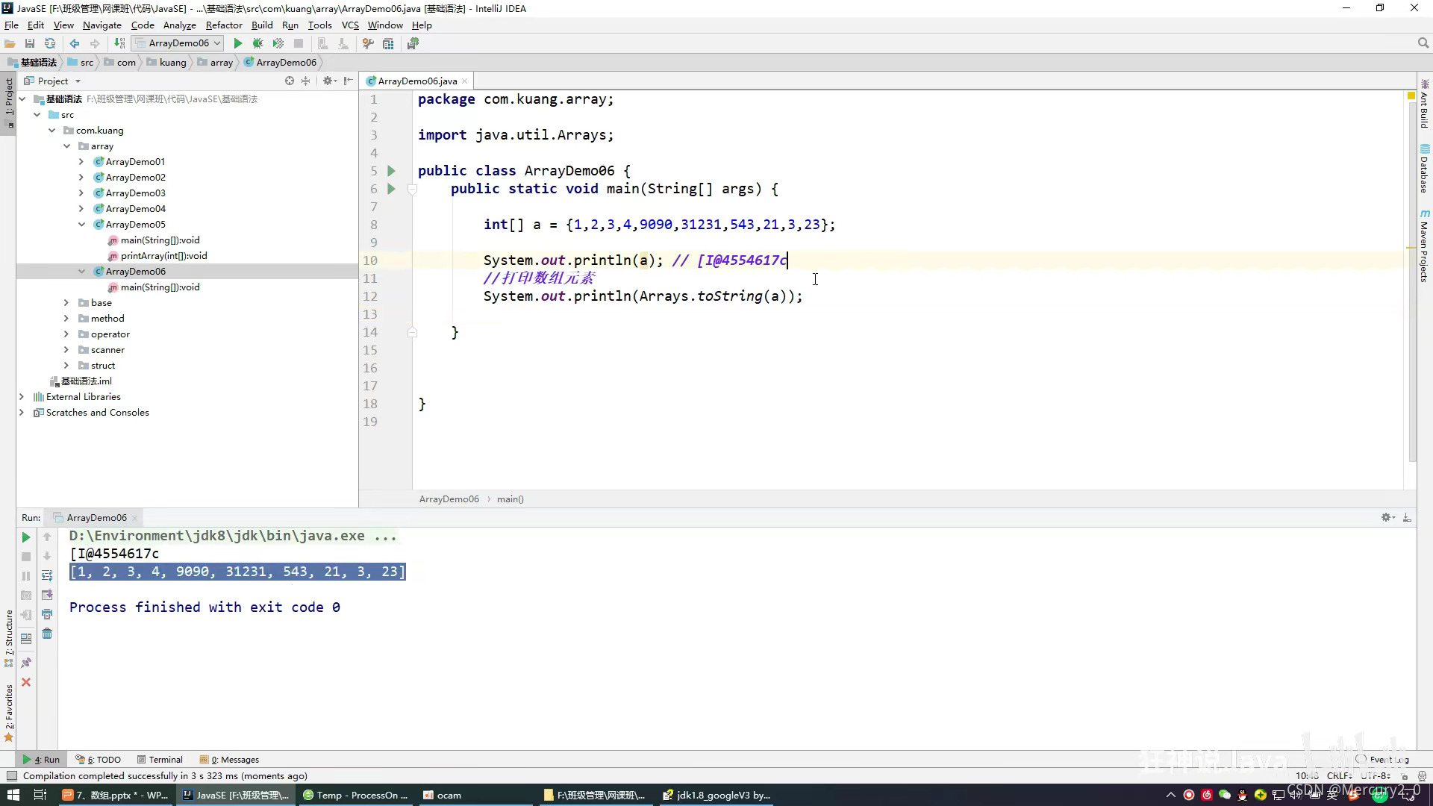Toggle Pin Tab in Run panel
1433x806 pixels.
[26, 663]
